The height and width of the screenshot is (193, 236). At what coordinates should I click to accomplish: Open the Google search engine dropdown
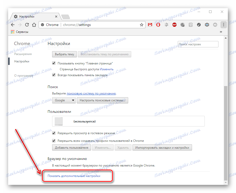click(64, 100)
